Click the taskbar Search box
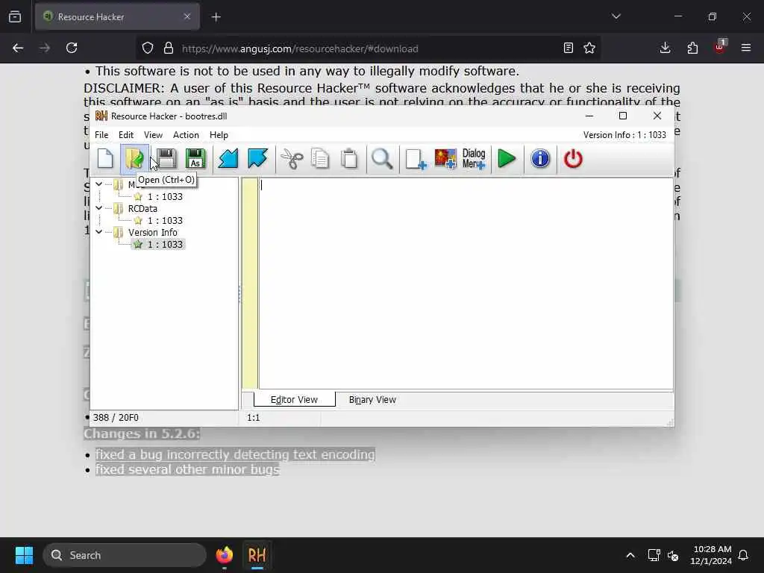This screenshot has height=573, width=764. click(125, 555)
